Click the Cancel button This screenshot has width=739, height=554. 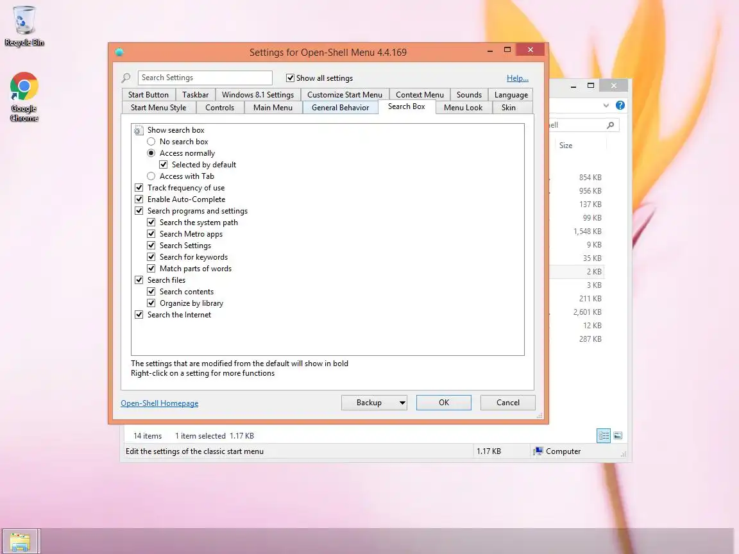coord(507,403)
